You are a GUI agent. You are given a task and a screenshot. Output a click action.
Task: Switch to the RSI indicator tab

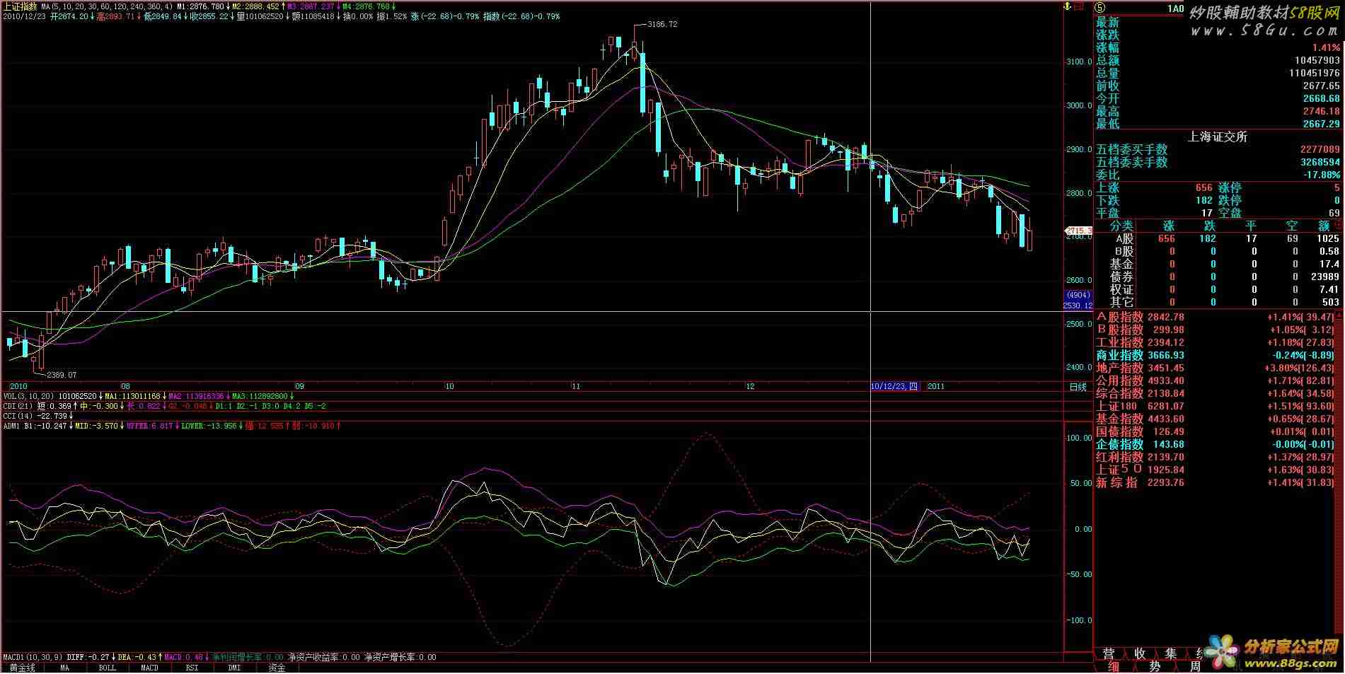pos(192,668)
